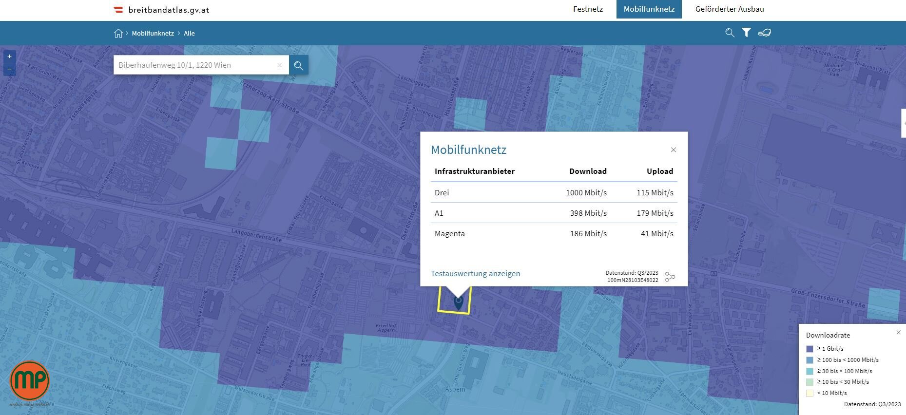The image size is (906, 415).
Task: Open the Geförderter Ausbau tab
Action: coord(729,9)
